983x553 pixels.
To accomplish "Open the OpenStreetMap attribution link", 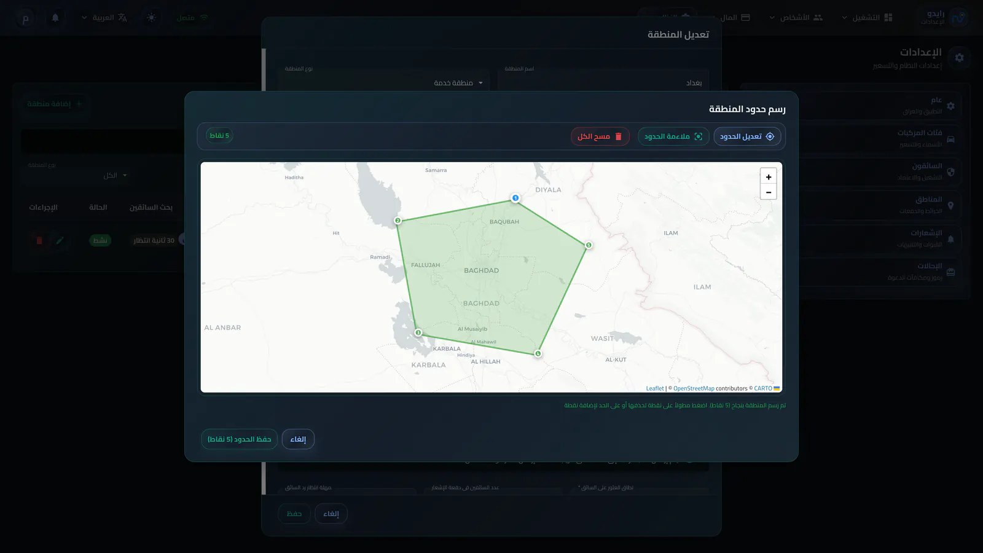I will tap(694, 388).
